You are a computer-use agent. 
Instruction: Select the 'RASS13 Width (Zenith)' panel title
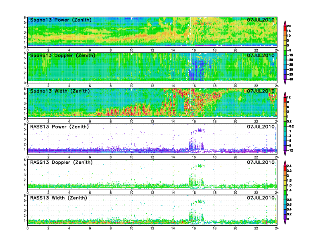point(59,198)
